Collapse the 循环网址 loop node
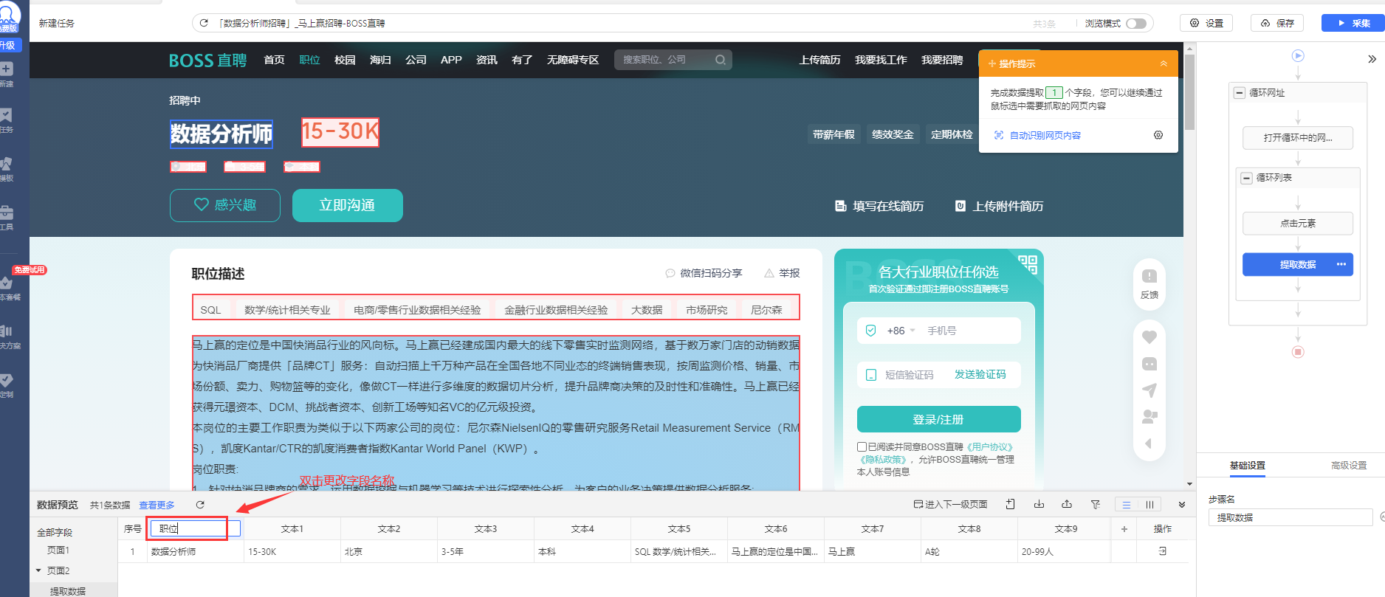 (1240, 93)
